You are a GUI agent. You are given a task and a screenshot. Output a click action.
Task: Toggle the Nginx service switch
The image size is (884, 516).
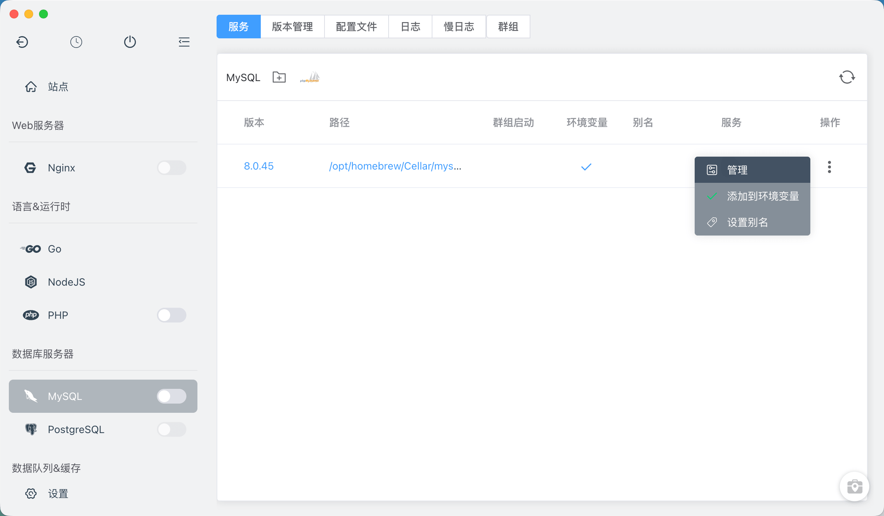(x=172, y=168)
